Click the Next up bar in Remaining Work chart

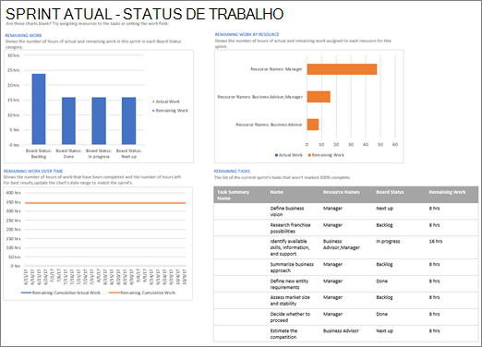(x=128, y=121)
